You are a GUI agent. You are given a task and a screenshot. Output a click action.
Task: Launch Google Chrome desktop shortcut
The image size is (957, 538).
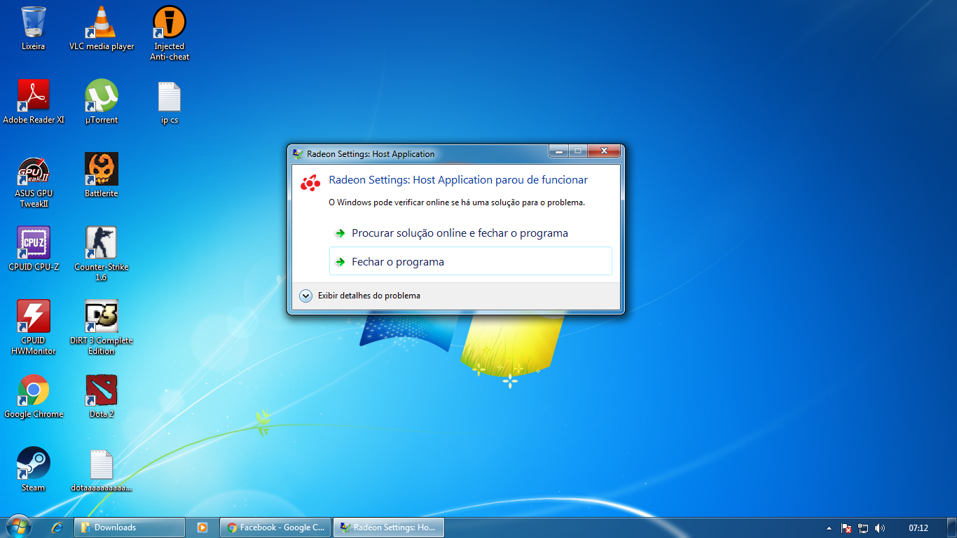coord(33,396)
